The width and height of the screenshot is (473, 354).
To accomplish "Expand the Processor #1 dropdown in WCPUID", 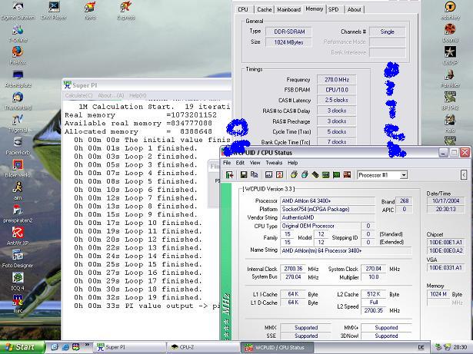I will (404, 175).
